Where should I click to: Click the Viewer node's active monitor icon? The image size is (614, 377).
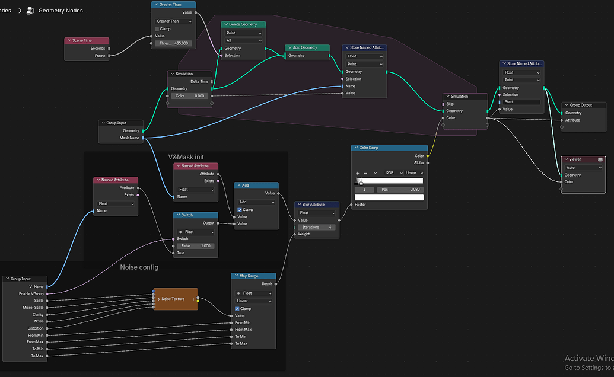(600, 159)
